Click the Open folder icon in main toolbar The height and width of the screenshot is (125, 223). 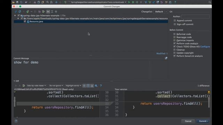point(13,2)
